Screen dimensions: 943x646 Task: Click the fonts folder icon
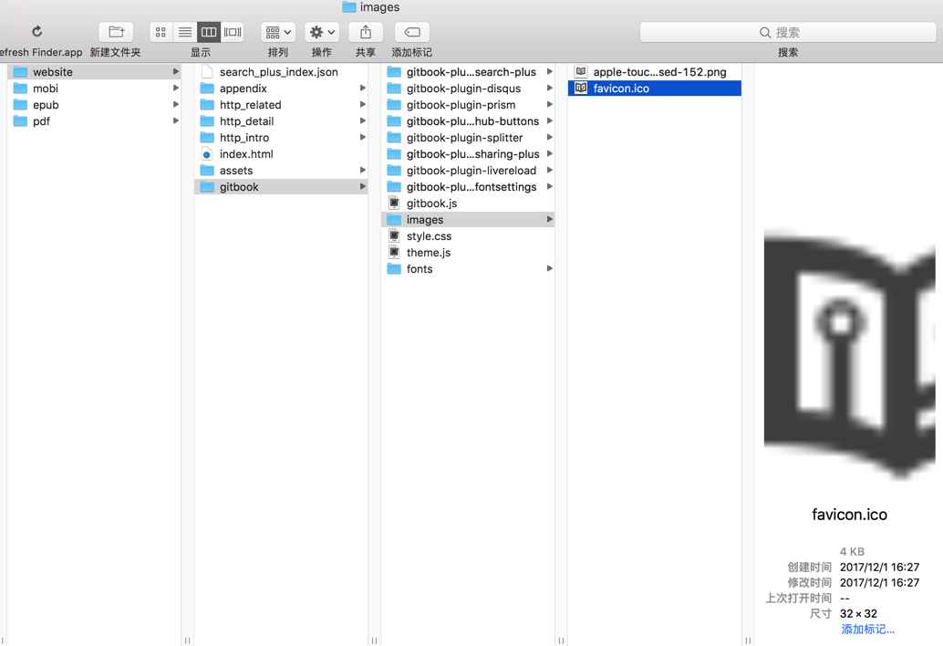394,269
